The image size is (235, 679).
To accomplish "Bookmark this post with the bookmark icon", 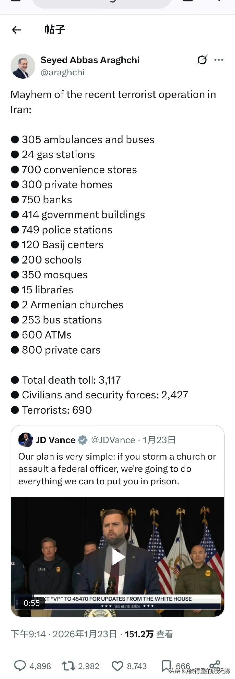I will (x=166, y=666).
